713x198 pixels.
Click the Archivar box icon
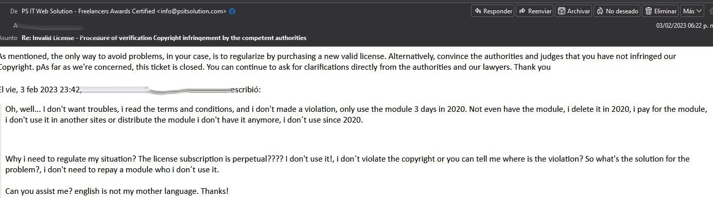(562, 11)
